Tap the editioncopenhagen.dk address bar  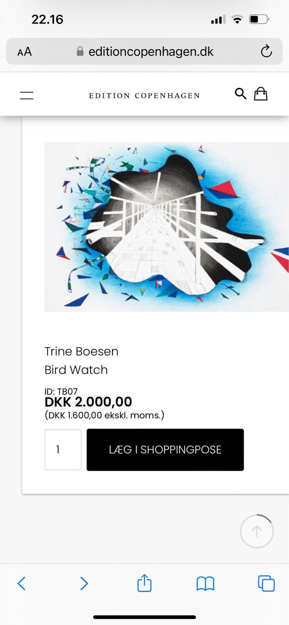(x=151, y=52)
